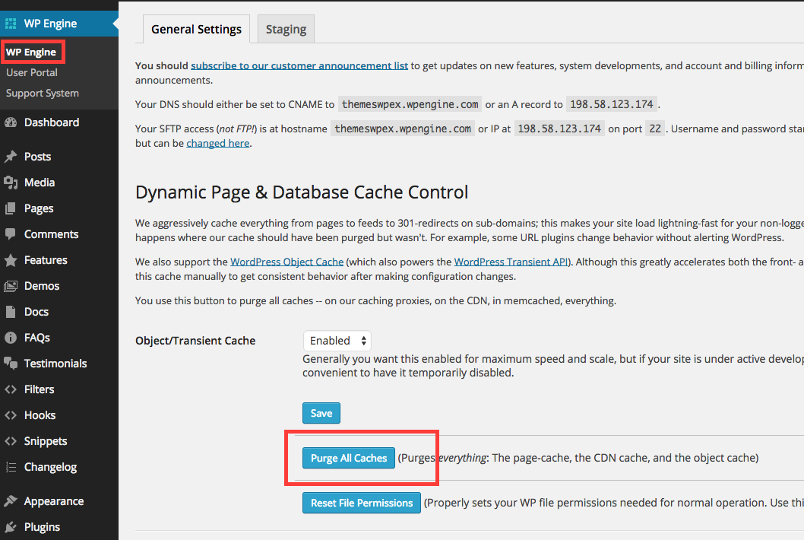Screen dimensions: 804x540
Task: Click the SFTP port 22 value
Action: 655,129
